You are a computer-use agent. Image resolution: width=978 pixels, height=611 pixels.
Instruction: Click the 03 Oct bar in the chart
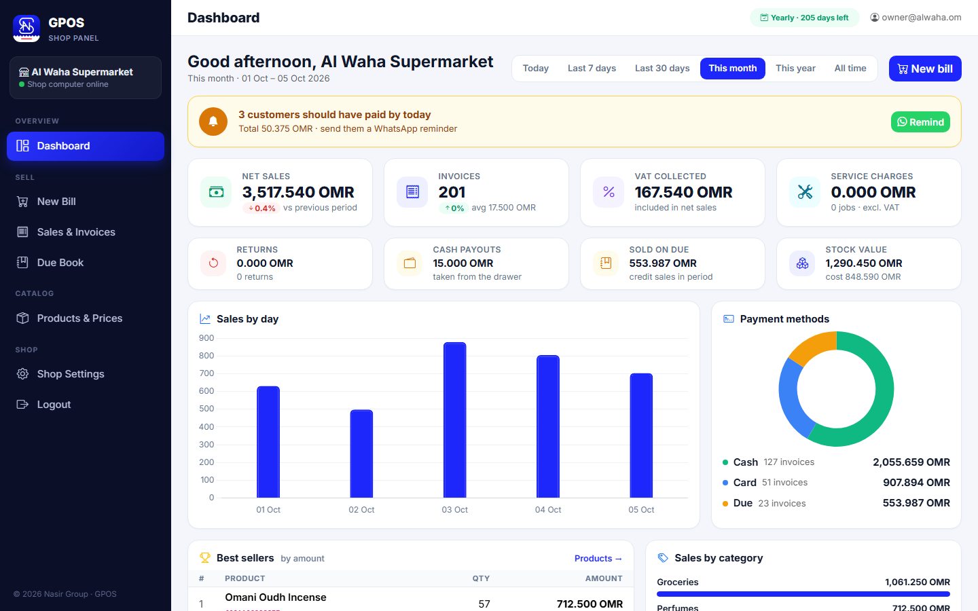pyautogui.click(x=455, y=420)
